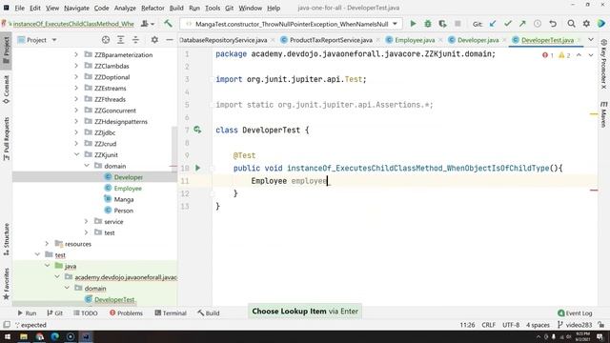Open run configuration dropdown MangaTest
The image size is (610, 343).
(291, 24)
